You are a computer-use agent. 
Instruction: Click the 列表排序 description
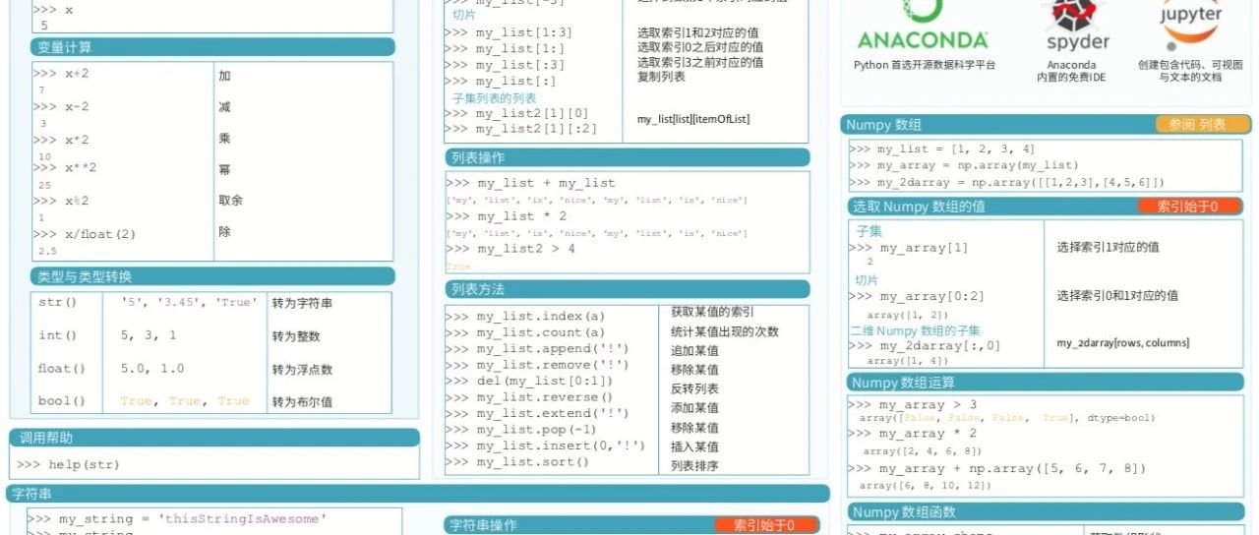tap(694, 465)
